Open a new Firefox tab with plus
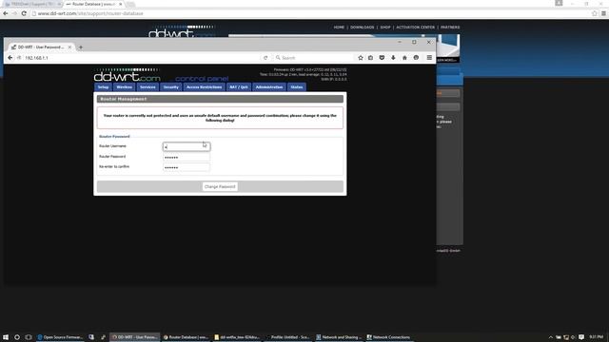Viewport: 609px width, 342px height. pos(81,47)
